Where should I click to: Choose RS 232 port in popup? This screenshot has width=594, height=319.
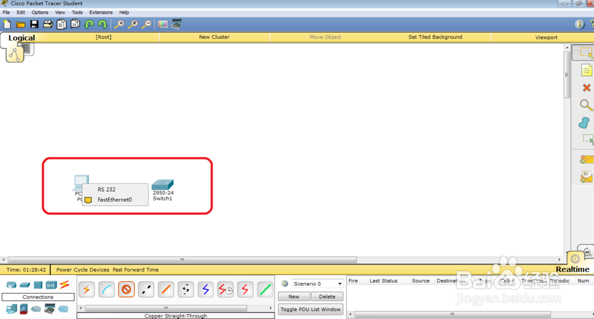click(115, 189)
